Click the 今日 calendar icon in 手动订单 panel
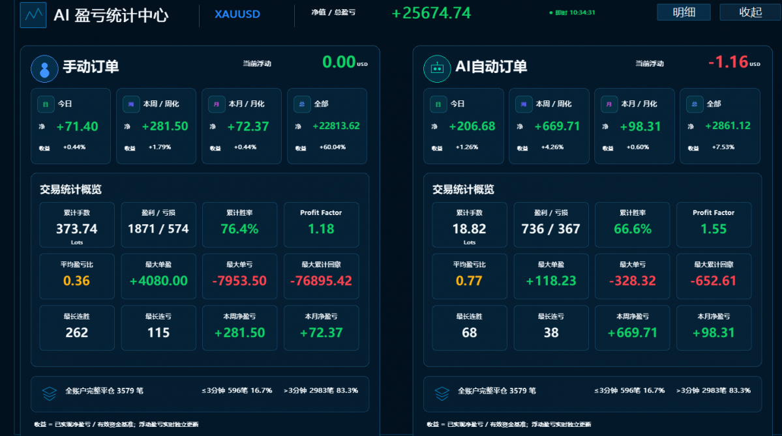The width and height of the screenshot is (782, 436). point(46,104)
